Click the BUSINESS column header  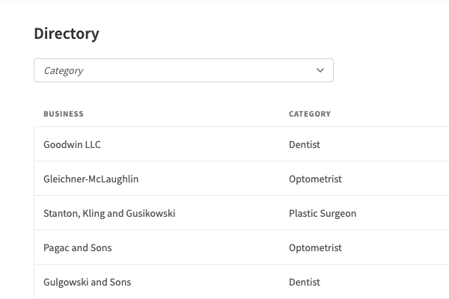tap(64, 114)
